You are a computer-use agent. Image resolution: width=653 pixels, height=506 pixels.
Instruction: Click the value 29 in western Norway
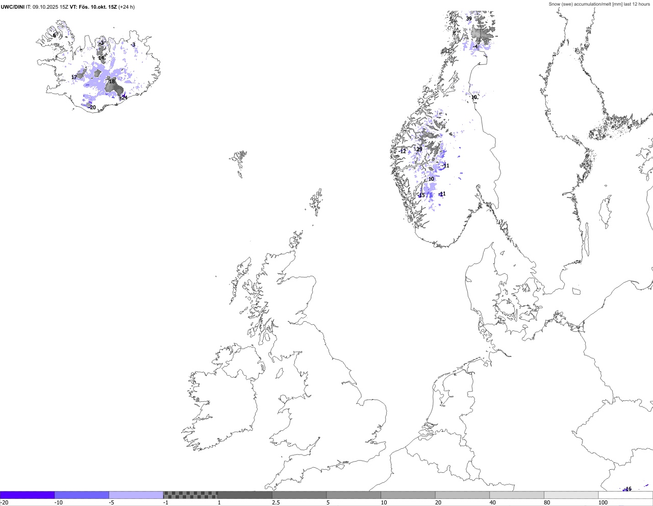(419, 150)
